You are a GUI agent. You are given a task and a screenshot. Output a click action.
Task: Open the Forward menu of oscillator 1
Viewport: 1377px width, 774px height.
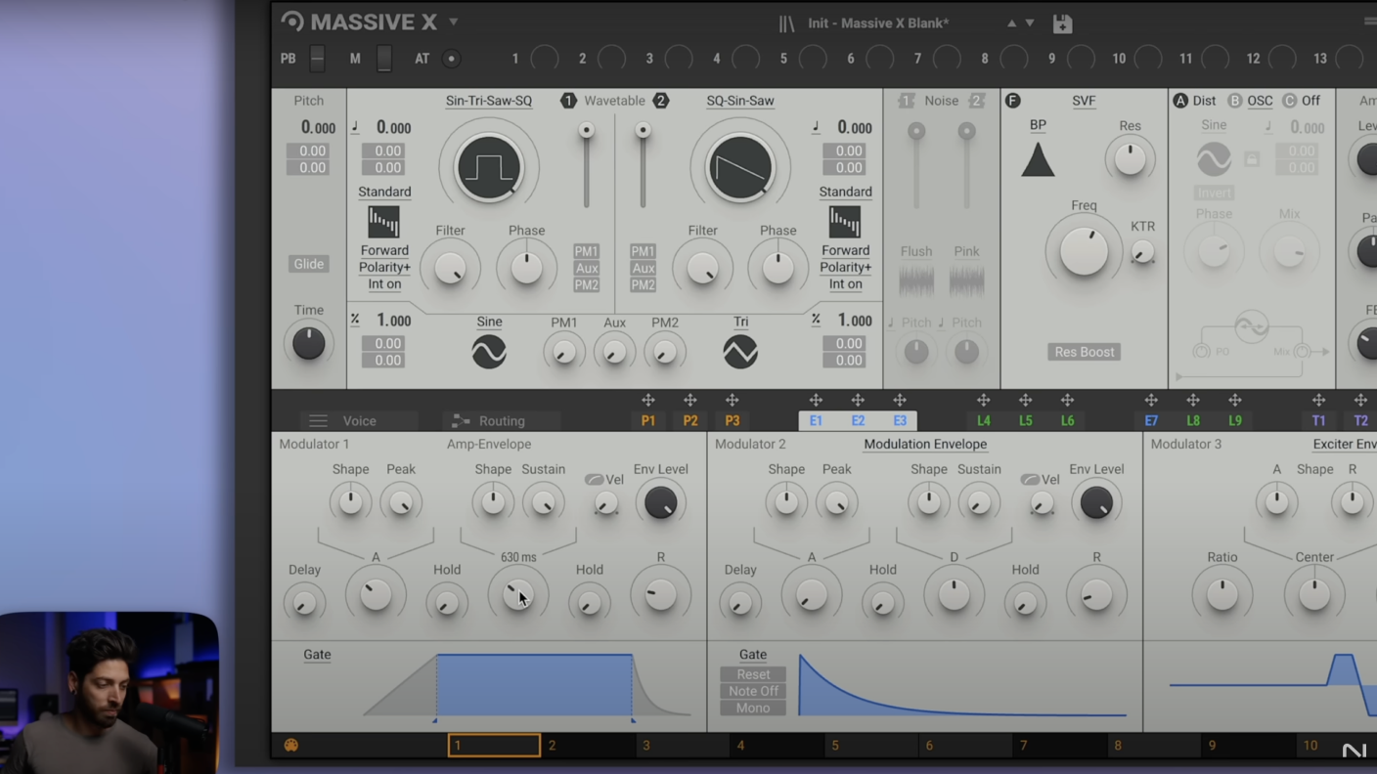click(384, 250)
